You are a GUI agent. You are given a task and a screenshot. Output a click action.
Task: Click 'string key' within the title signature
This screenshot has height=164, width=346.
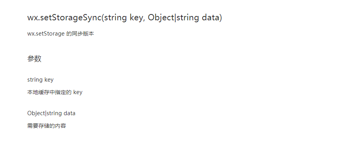(124, 18)
